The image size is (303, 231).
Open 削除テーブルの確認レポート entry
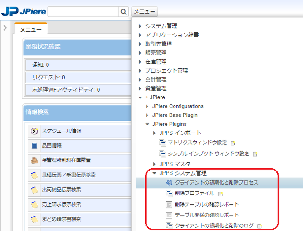pos(207,204)
